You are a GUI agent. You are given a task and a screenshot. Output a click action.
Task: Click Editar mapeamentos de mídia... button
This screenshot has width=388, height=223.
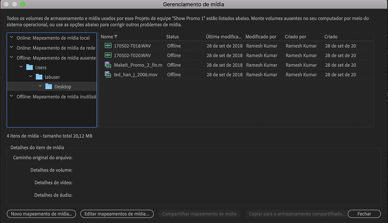[117, 214]
